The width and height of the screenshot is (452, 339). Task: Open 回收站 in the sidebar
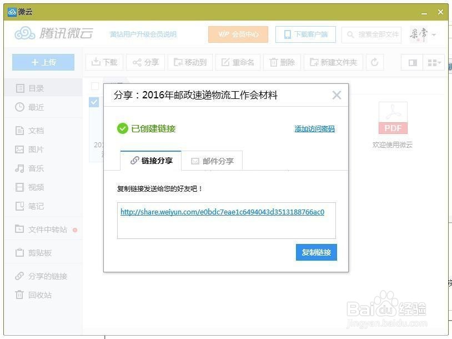[x=43, y=295]
